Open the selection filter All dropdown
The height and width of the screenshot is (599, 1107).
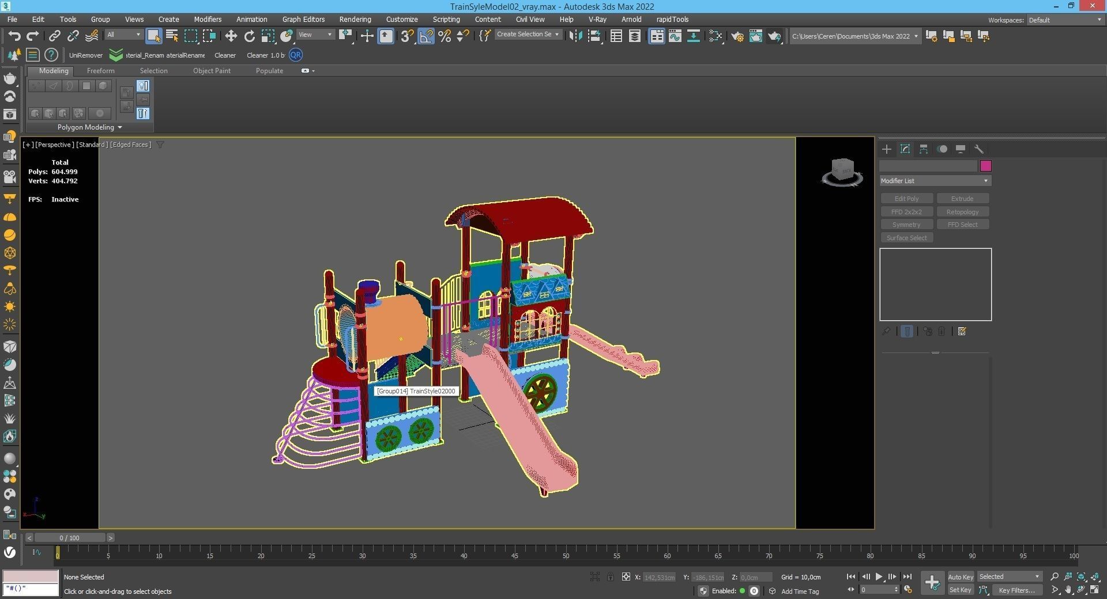pos(124,35)
